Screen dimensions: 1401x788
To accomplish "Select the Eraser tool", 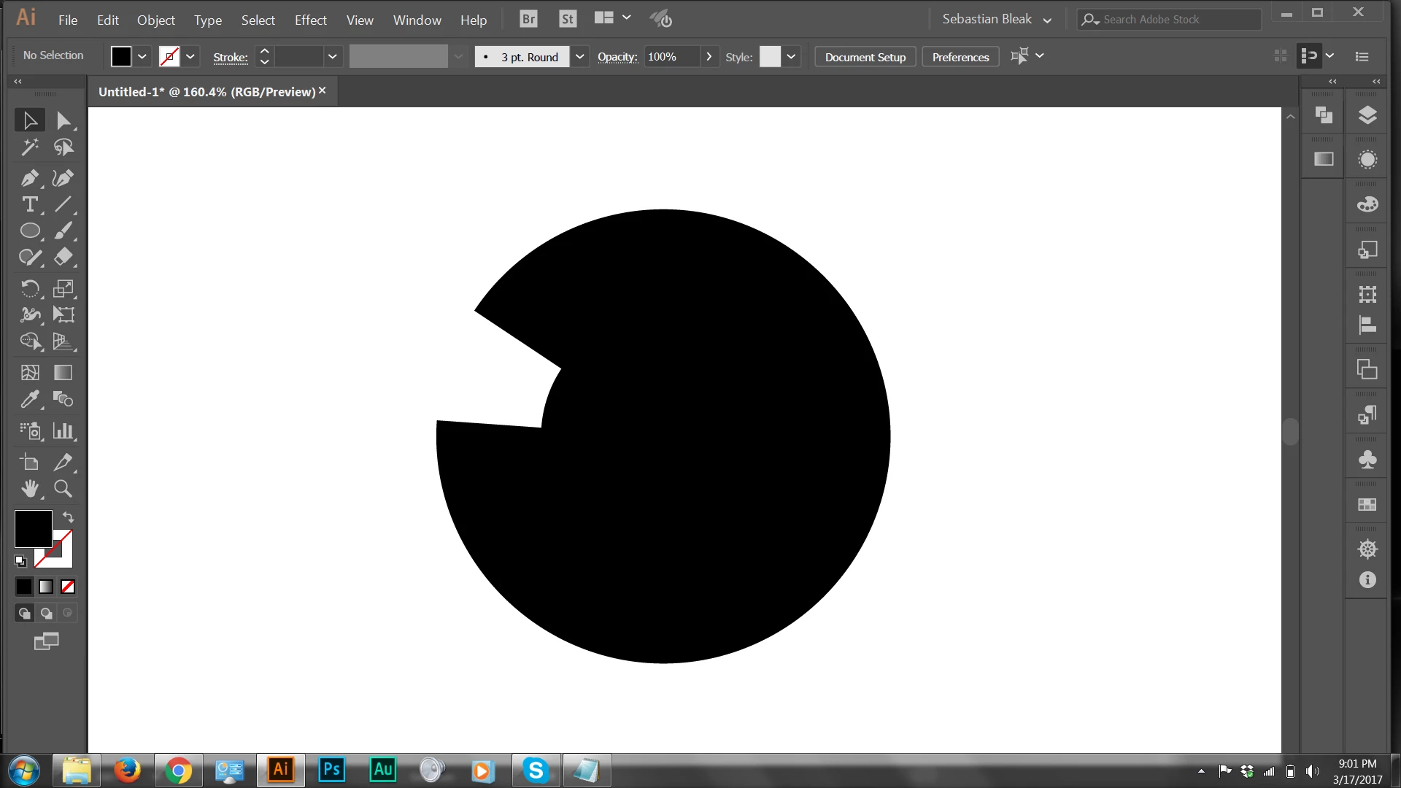I will point(63,257).
